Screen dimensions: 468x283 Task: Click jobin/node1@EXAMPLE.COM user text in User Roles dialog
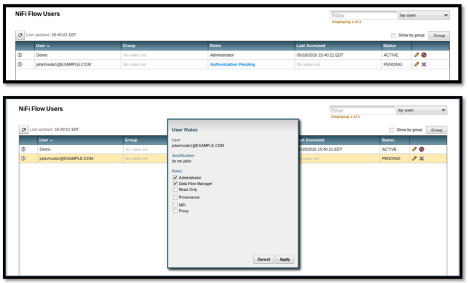point(198,145)
